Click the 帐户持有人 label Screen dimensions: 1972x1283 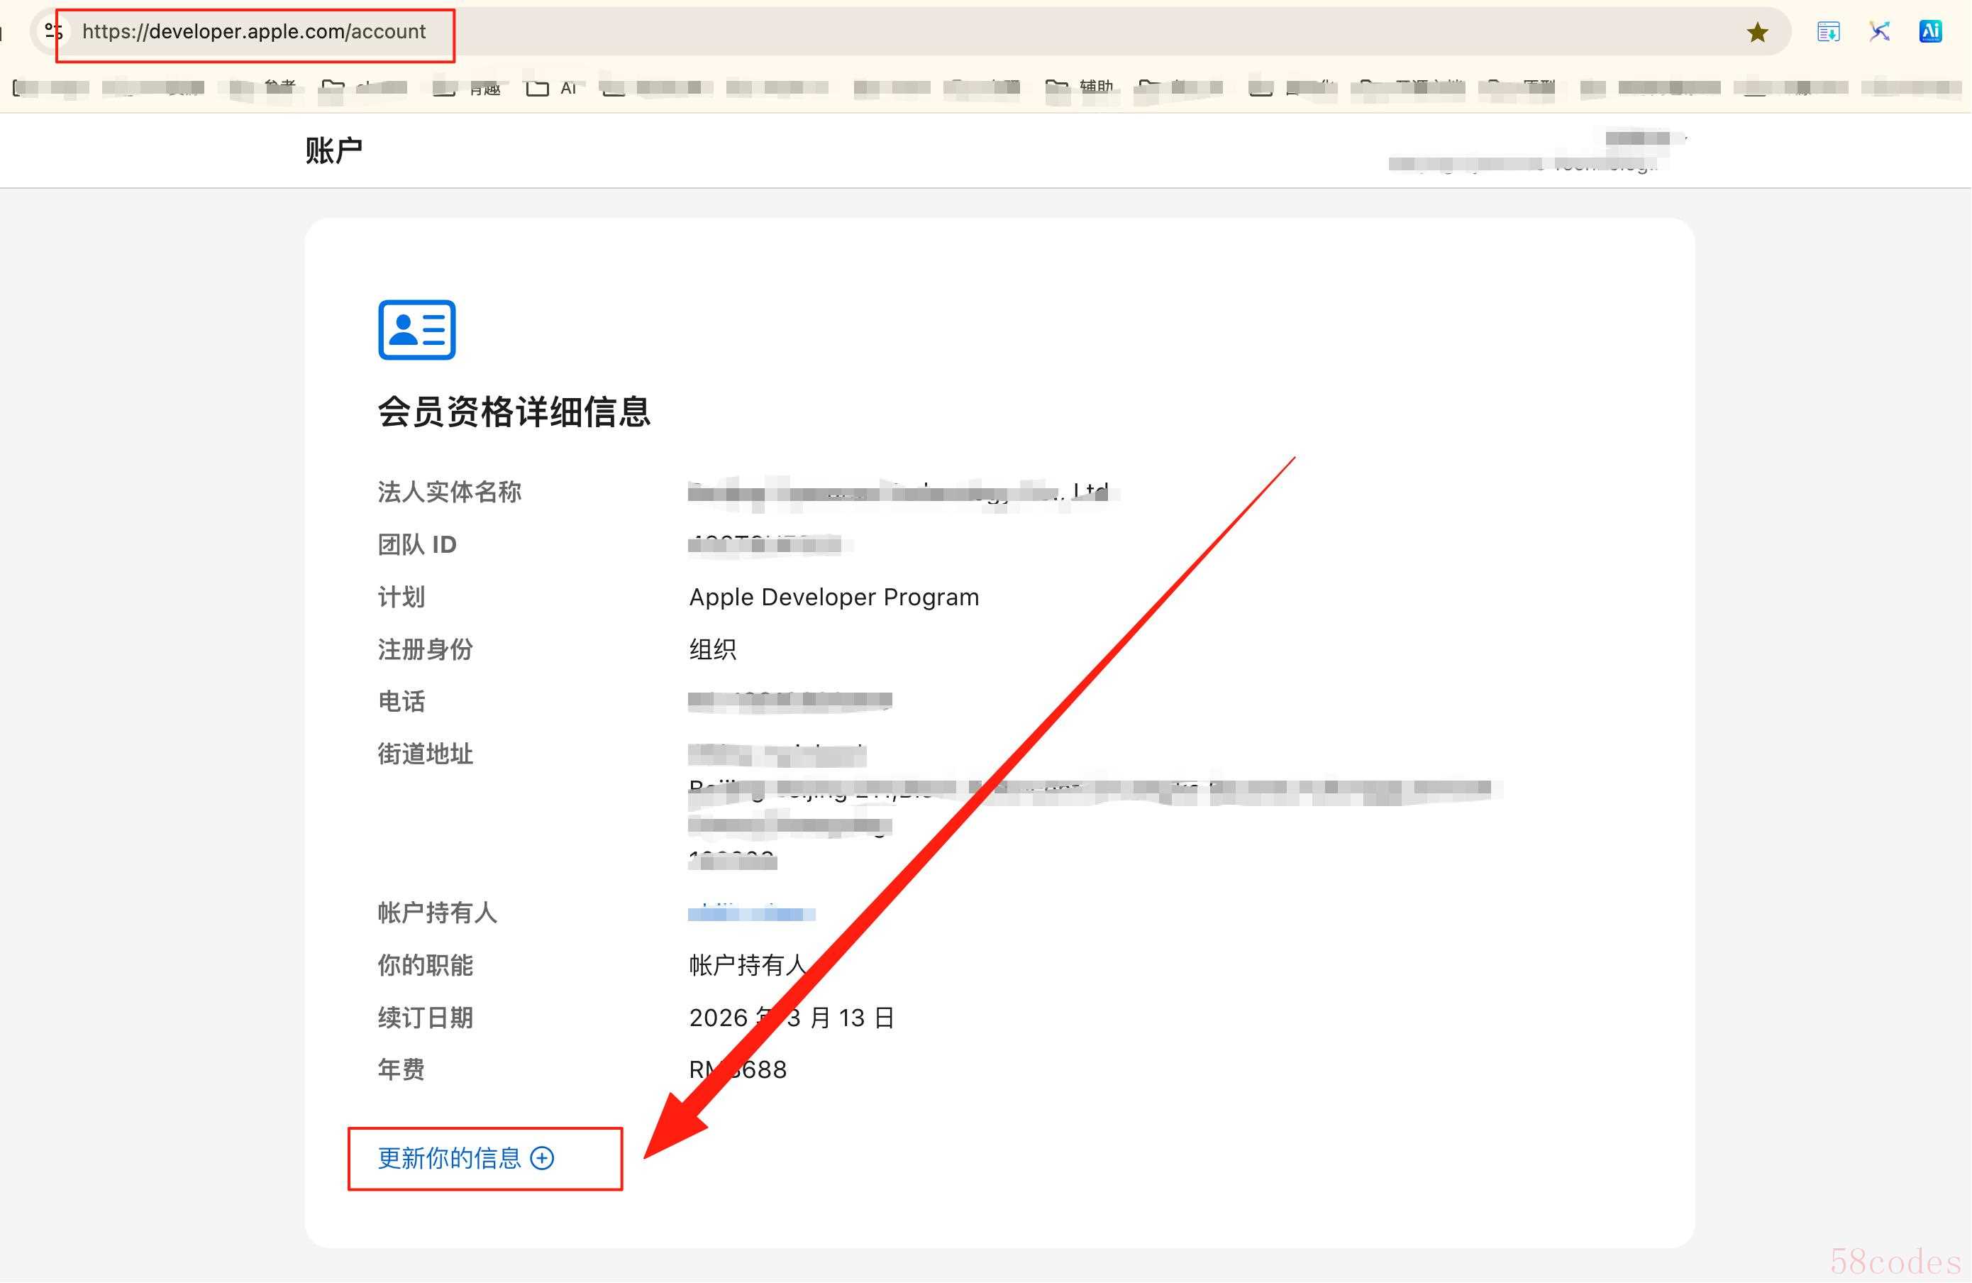point(438,913)
